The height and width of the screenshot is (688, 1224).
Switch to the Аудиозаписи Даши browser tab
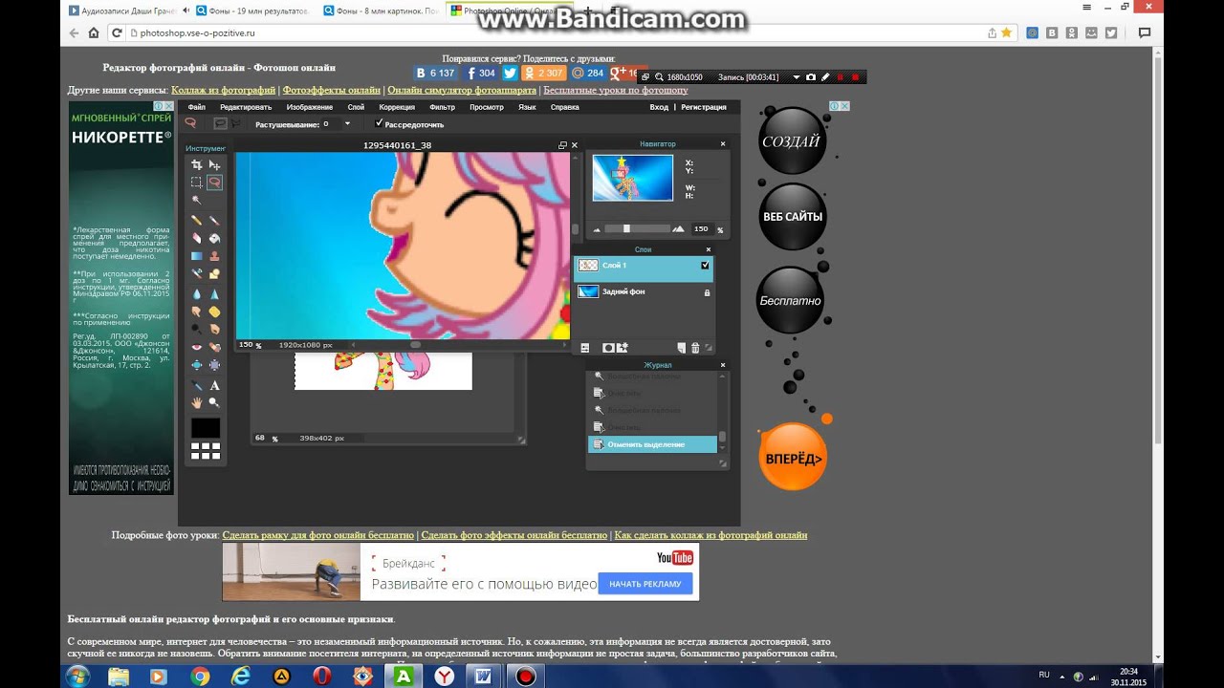click(x=126, y=11)
